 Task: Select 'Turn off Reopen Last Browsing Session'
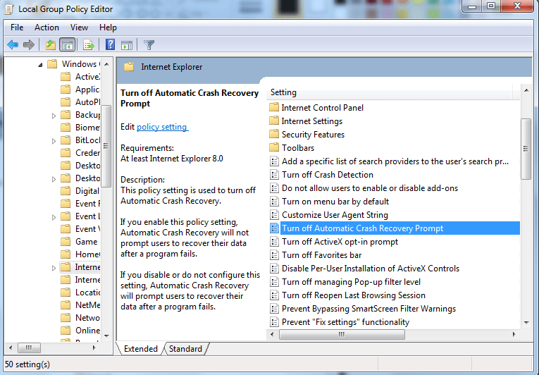click(x=354, y=295)
